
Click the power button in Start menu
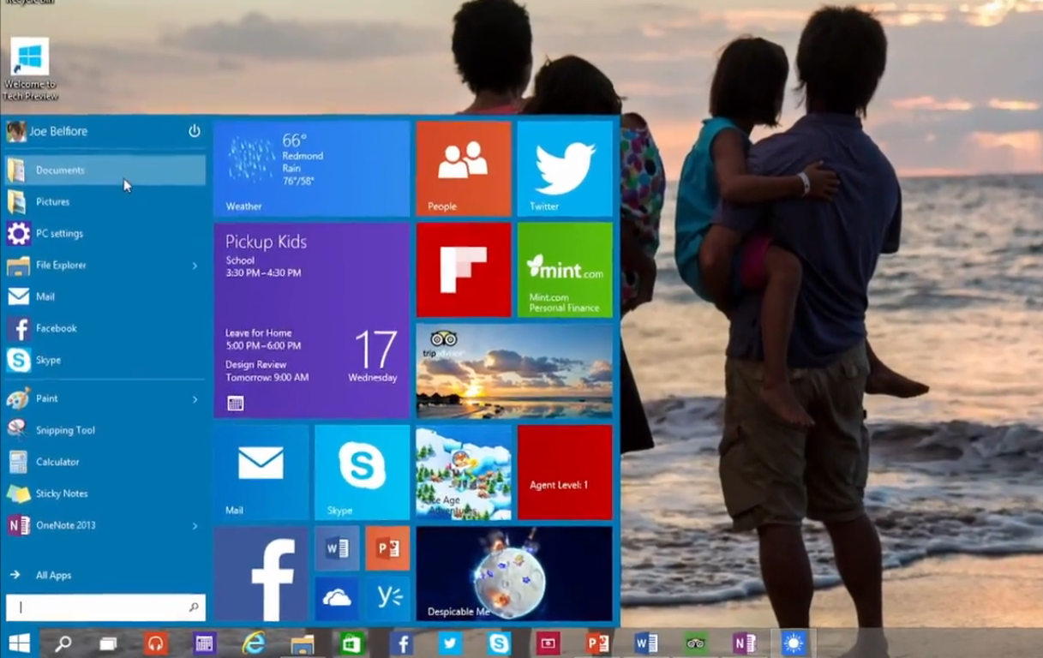click(195, 131)
